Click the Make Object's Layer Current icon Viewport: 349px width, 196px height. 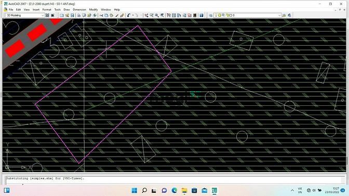[284, 16]
